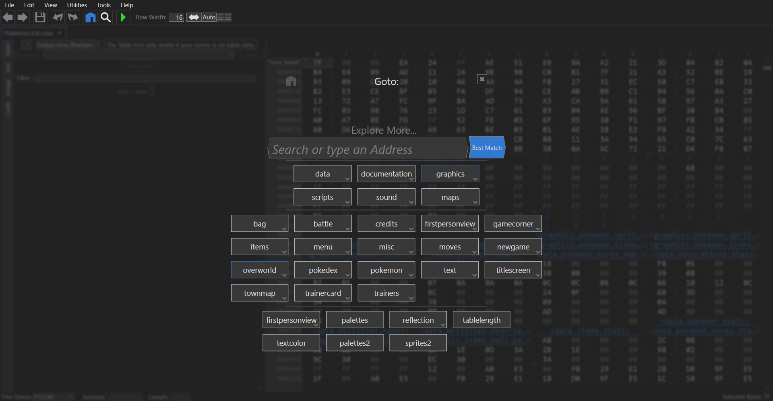This screenshot has width=773, height=401.
Task: Expand the overworld category
Action: click(x=259, y=270)
